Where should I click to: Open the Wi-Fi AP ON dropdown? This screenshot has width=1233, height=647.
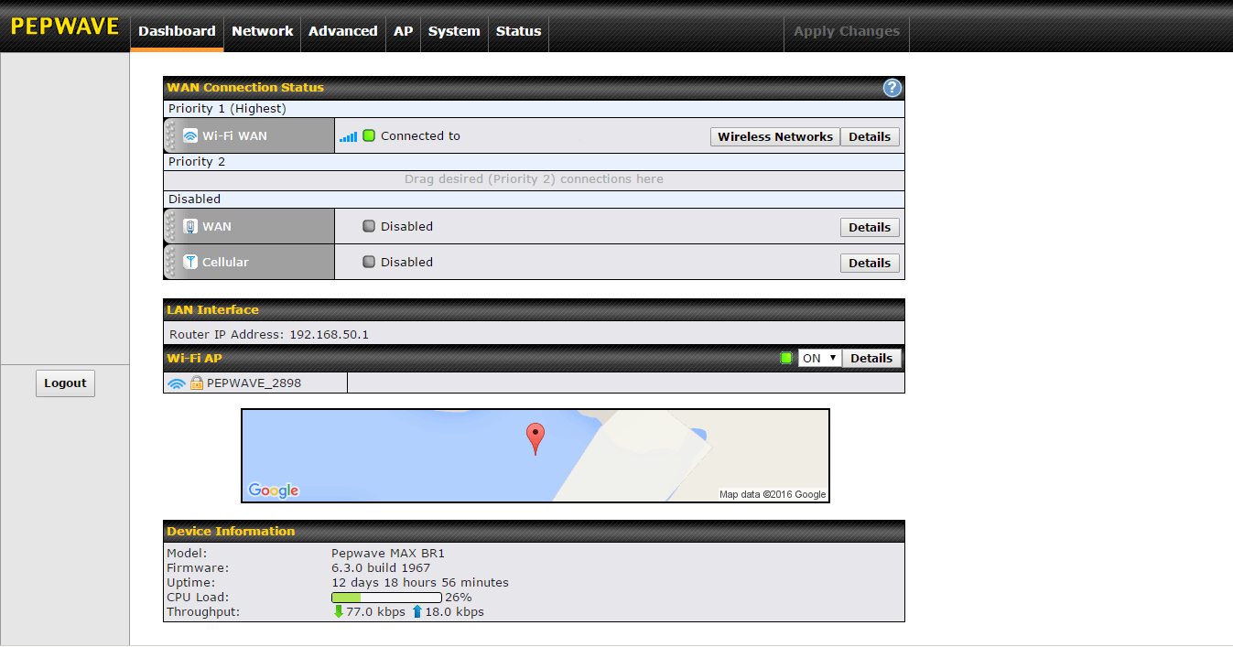tap(819, 358)
